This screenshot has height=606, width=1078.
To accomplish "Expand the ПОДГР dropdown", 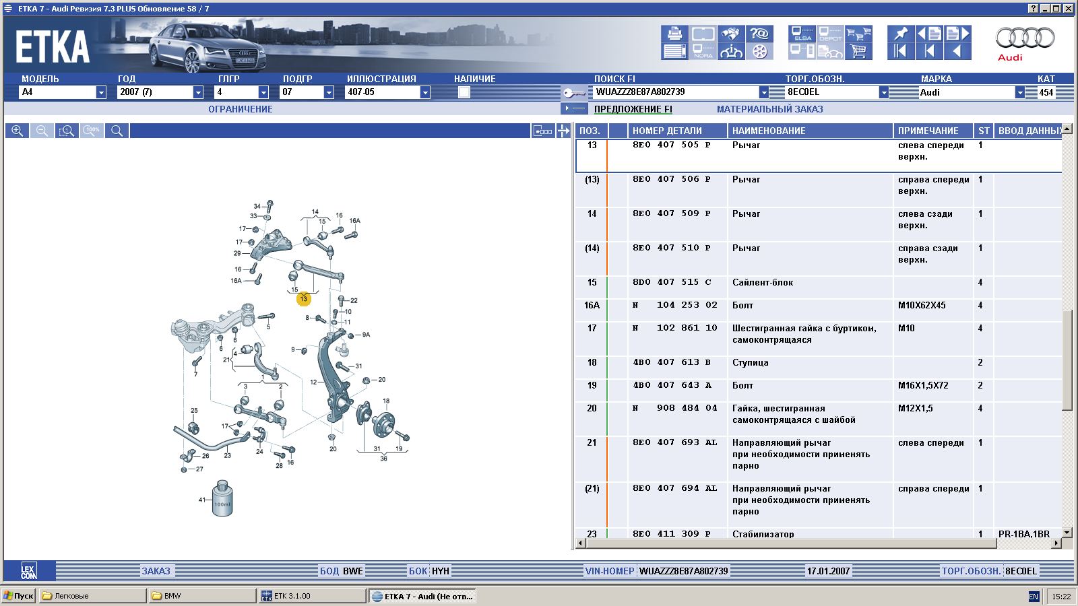I will click(x=329, y=92).
